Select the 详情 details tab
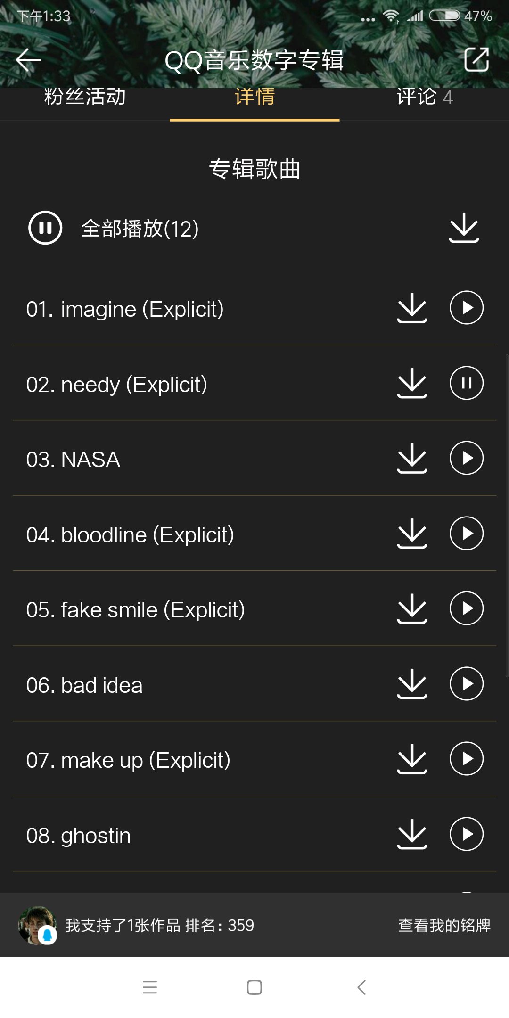Viewport: 509px width, 1018px height. (254, 98)
